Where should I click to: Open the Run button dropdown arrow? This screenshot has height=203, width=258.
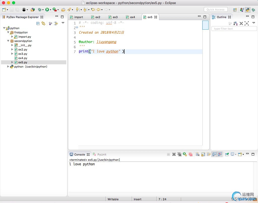[50, 10]
